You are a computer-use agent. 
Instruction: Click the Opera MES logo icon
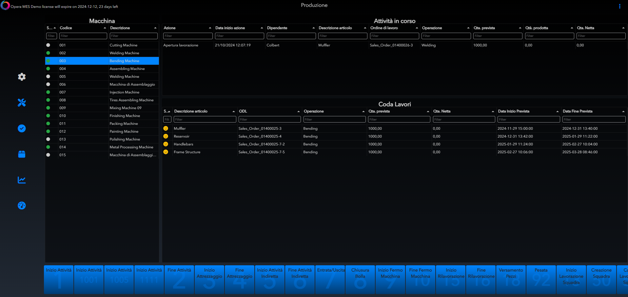5,6
